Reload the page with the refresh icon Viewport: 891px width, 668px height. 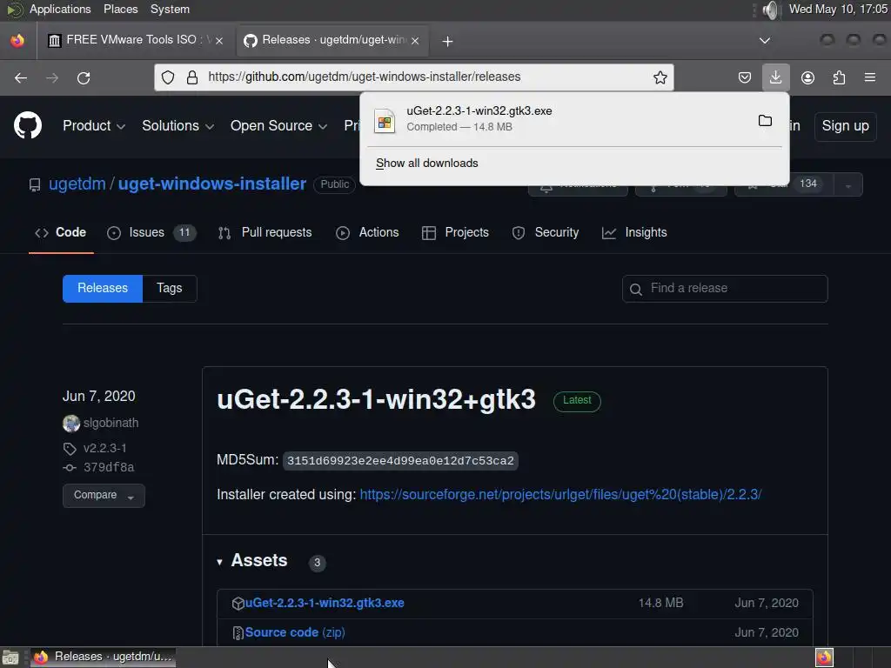pos(84,77)
